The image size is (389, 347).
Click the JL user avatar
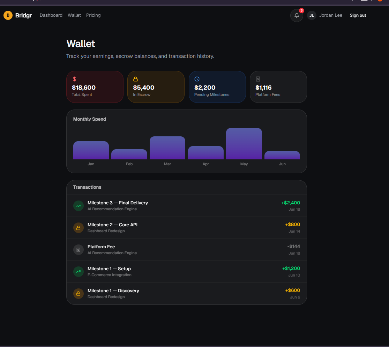[312, 15]
